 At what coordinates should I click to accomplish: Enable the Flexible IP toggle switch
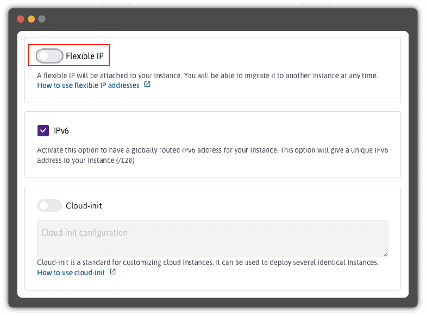[49, 55]
